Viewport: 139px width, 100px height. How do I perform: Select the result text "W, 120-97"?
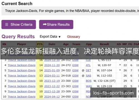pyautogui.click(x=104, y=65)
